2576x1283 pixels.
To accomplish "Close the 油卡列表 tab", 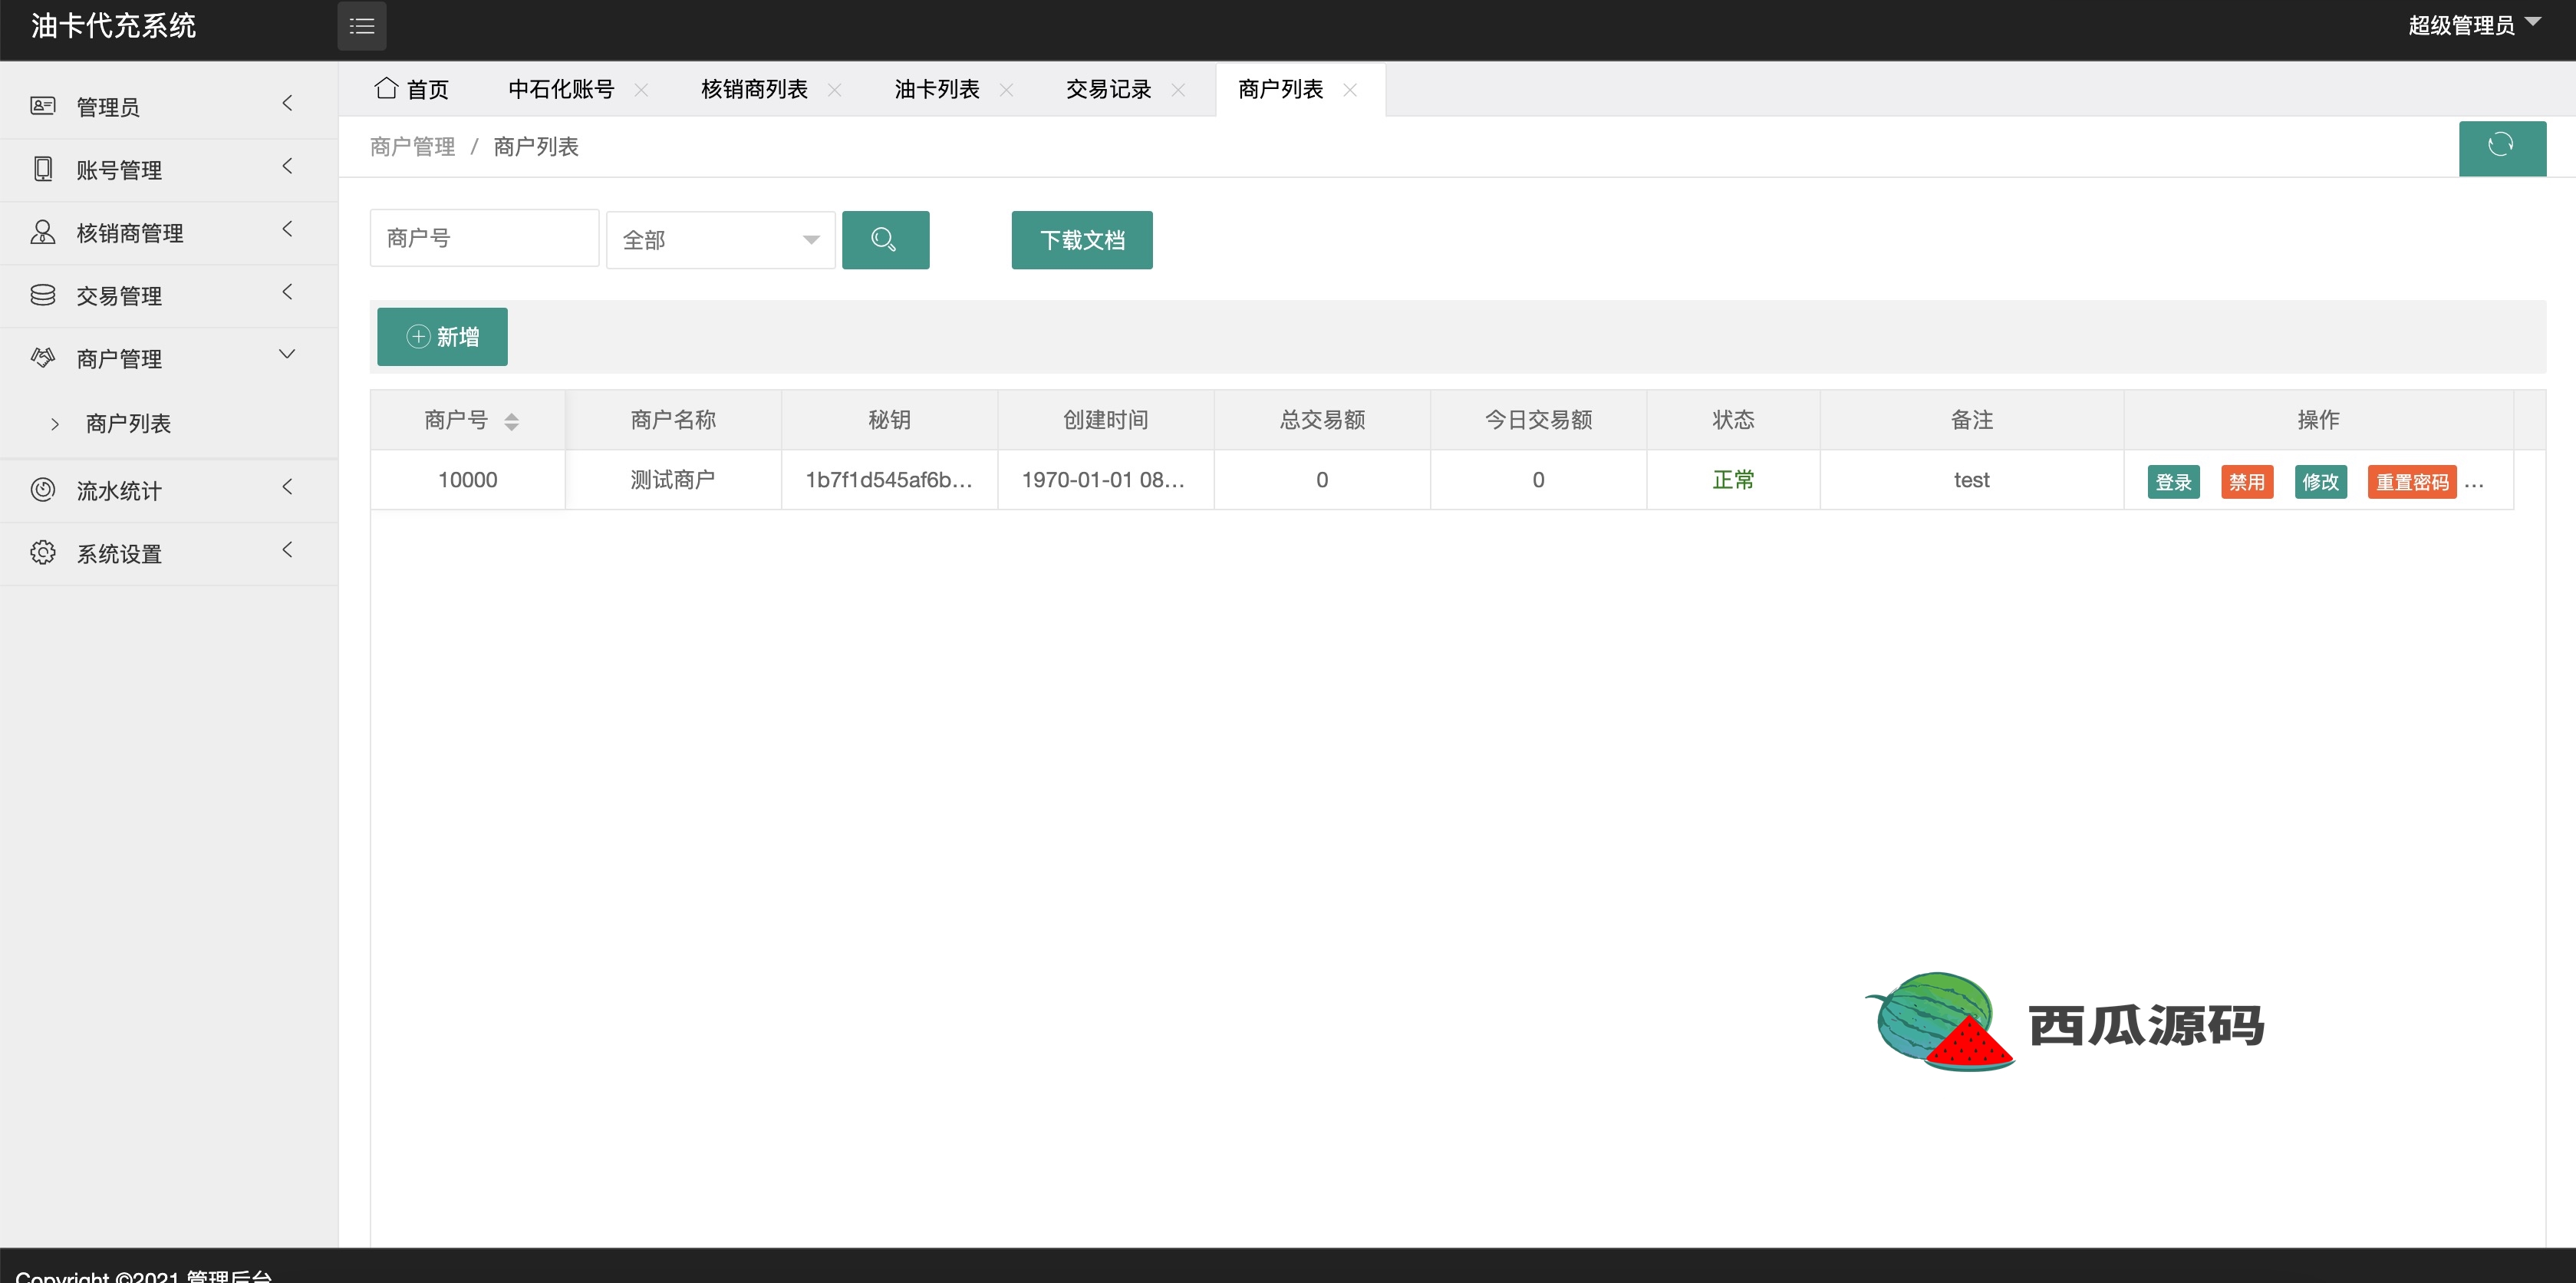I will (x=1006, y=90).
